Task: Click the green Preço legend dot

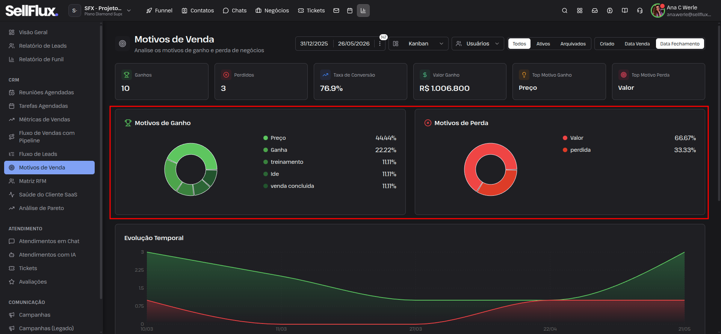Action: pyautogui.click(x=266, y=138)
